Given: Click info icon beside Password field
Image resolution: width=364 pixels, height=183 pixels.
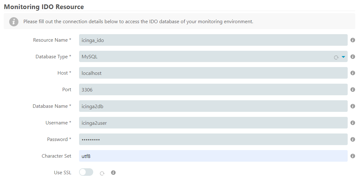Looking at the screenshot, I should coord(353,139).
